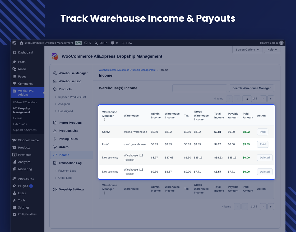Click Deleted button for Warehouse #13

tap(265, 172)
